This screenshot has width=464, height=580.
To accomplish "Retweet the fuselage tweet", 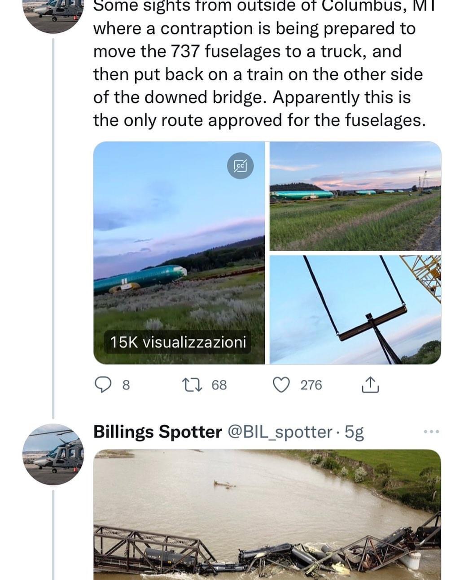I will pos(188,385).
